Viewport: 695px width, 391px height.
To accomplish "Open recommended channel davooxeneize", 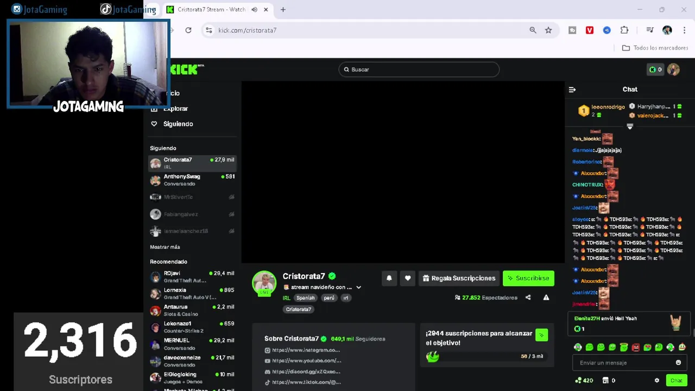I will click(x=192, y=361).
